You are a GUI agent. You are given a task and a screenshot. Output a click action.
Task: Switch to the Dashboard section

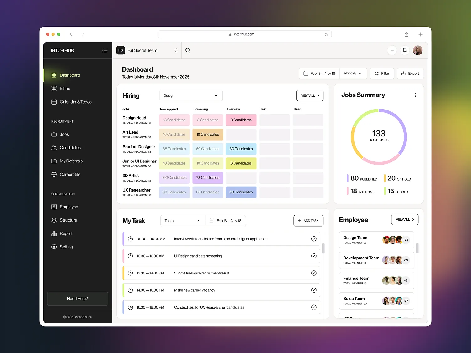[x=70, y=75]
